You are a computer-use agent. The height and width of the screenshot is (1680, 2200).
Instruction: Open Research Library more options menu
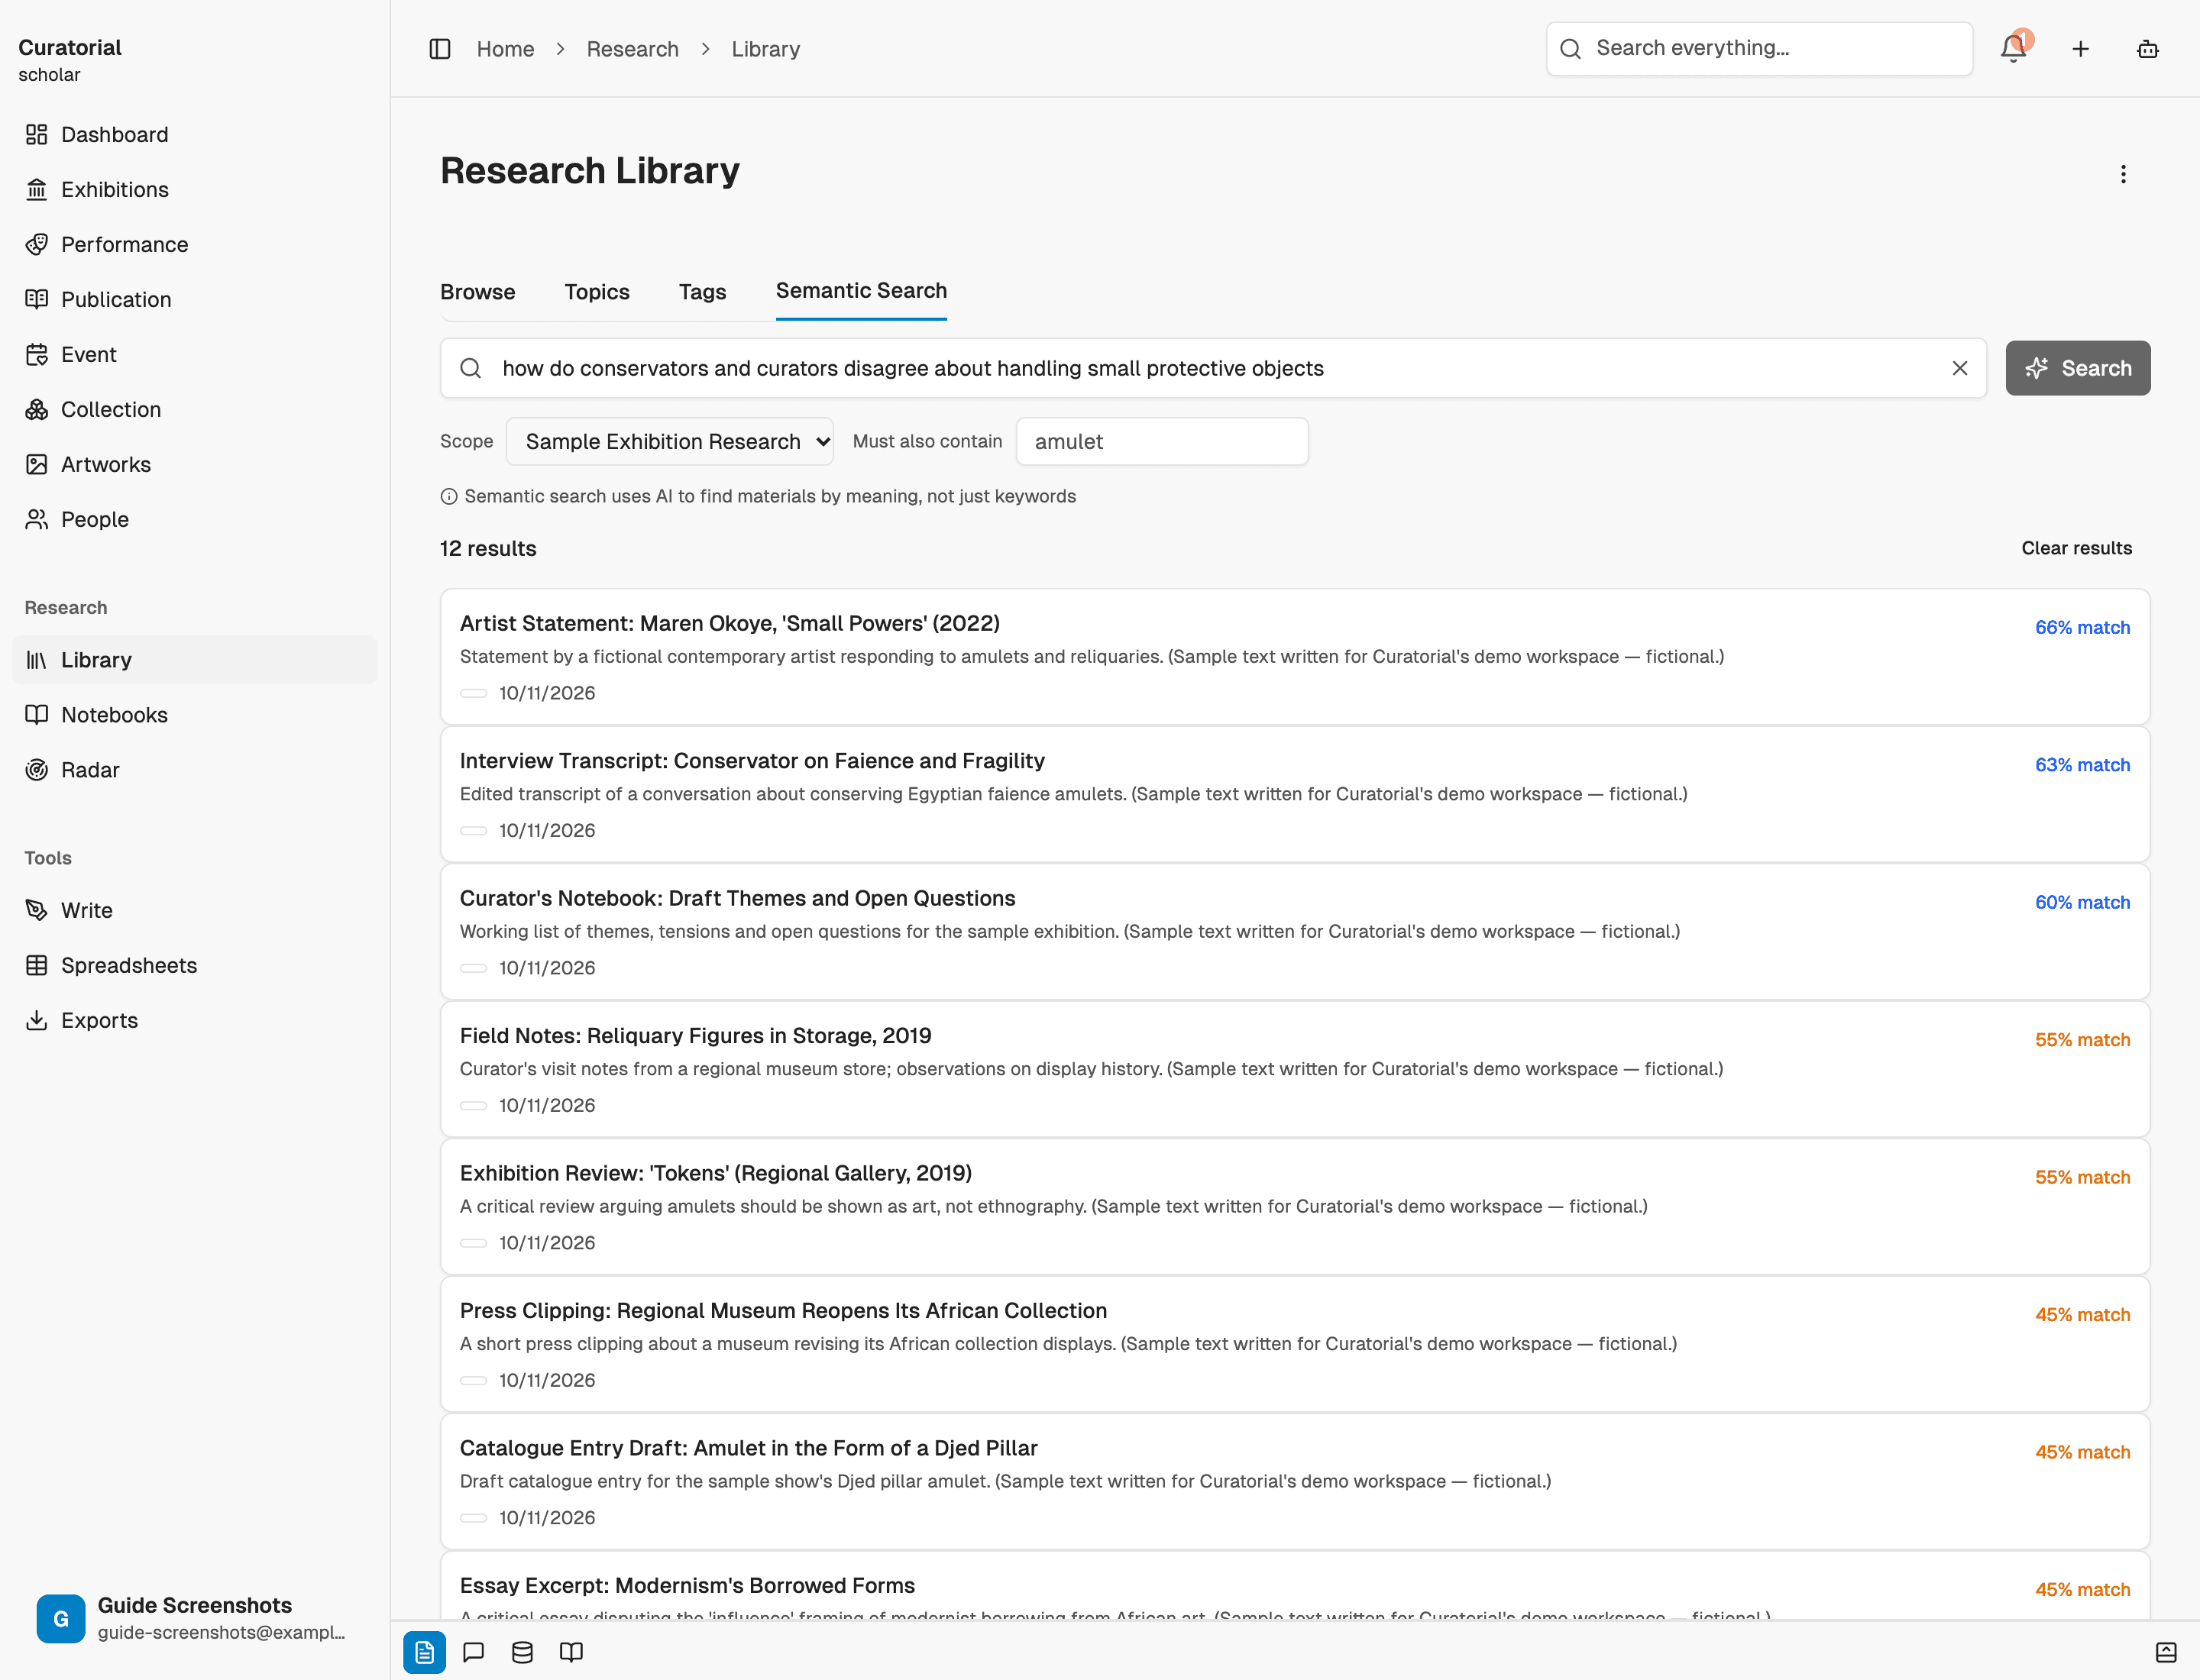(2123, 174)
